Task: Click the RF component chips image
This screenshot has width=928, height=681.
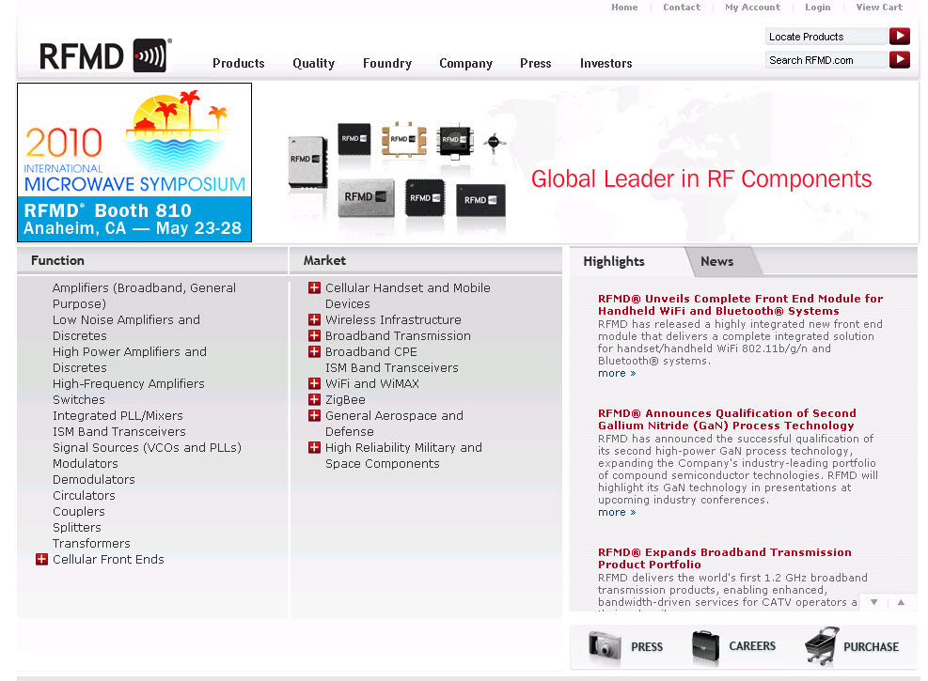Action: [x=397, y=170]
